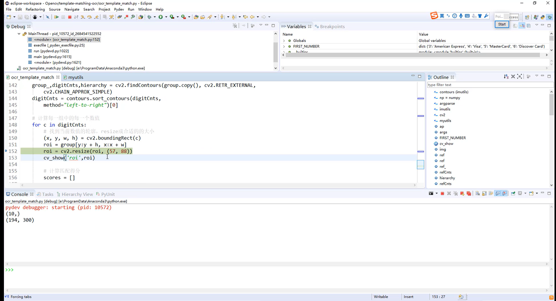Switch to the Hierarchy View tab
Image resolution: width=556 pixels, height=301 pixels.
[x=75, y=194]
